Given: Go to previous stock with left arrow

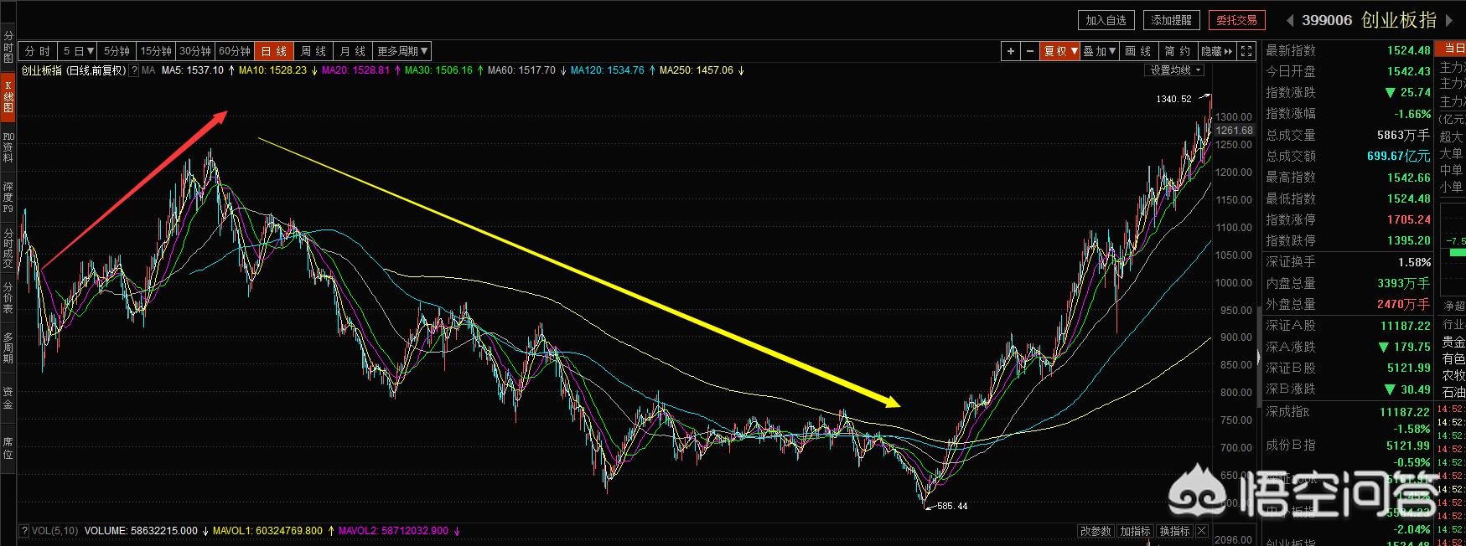Looking at the screenshot, I should coord(1289,20).
